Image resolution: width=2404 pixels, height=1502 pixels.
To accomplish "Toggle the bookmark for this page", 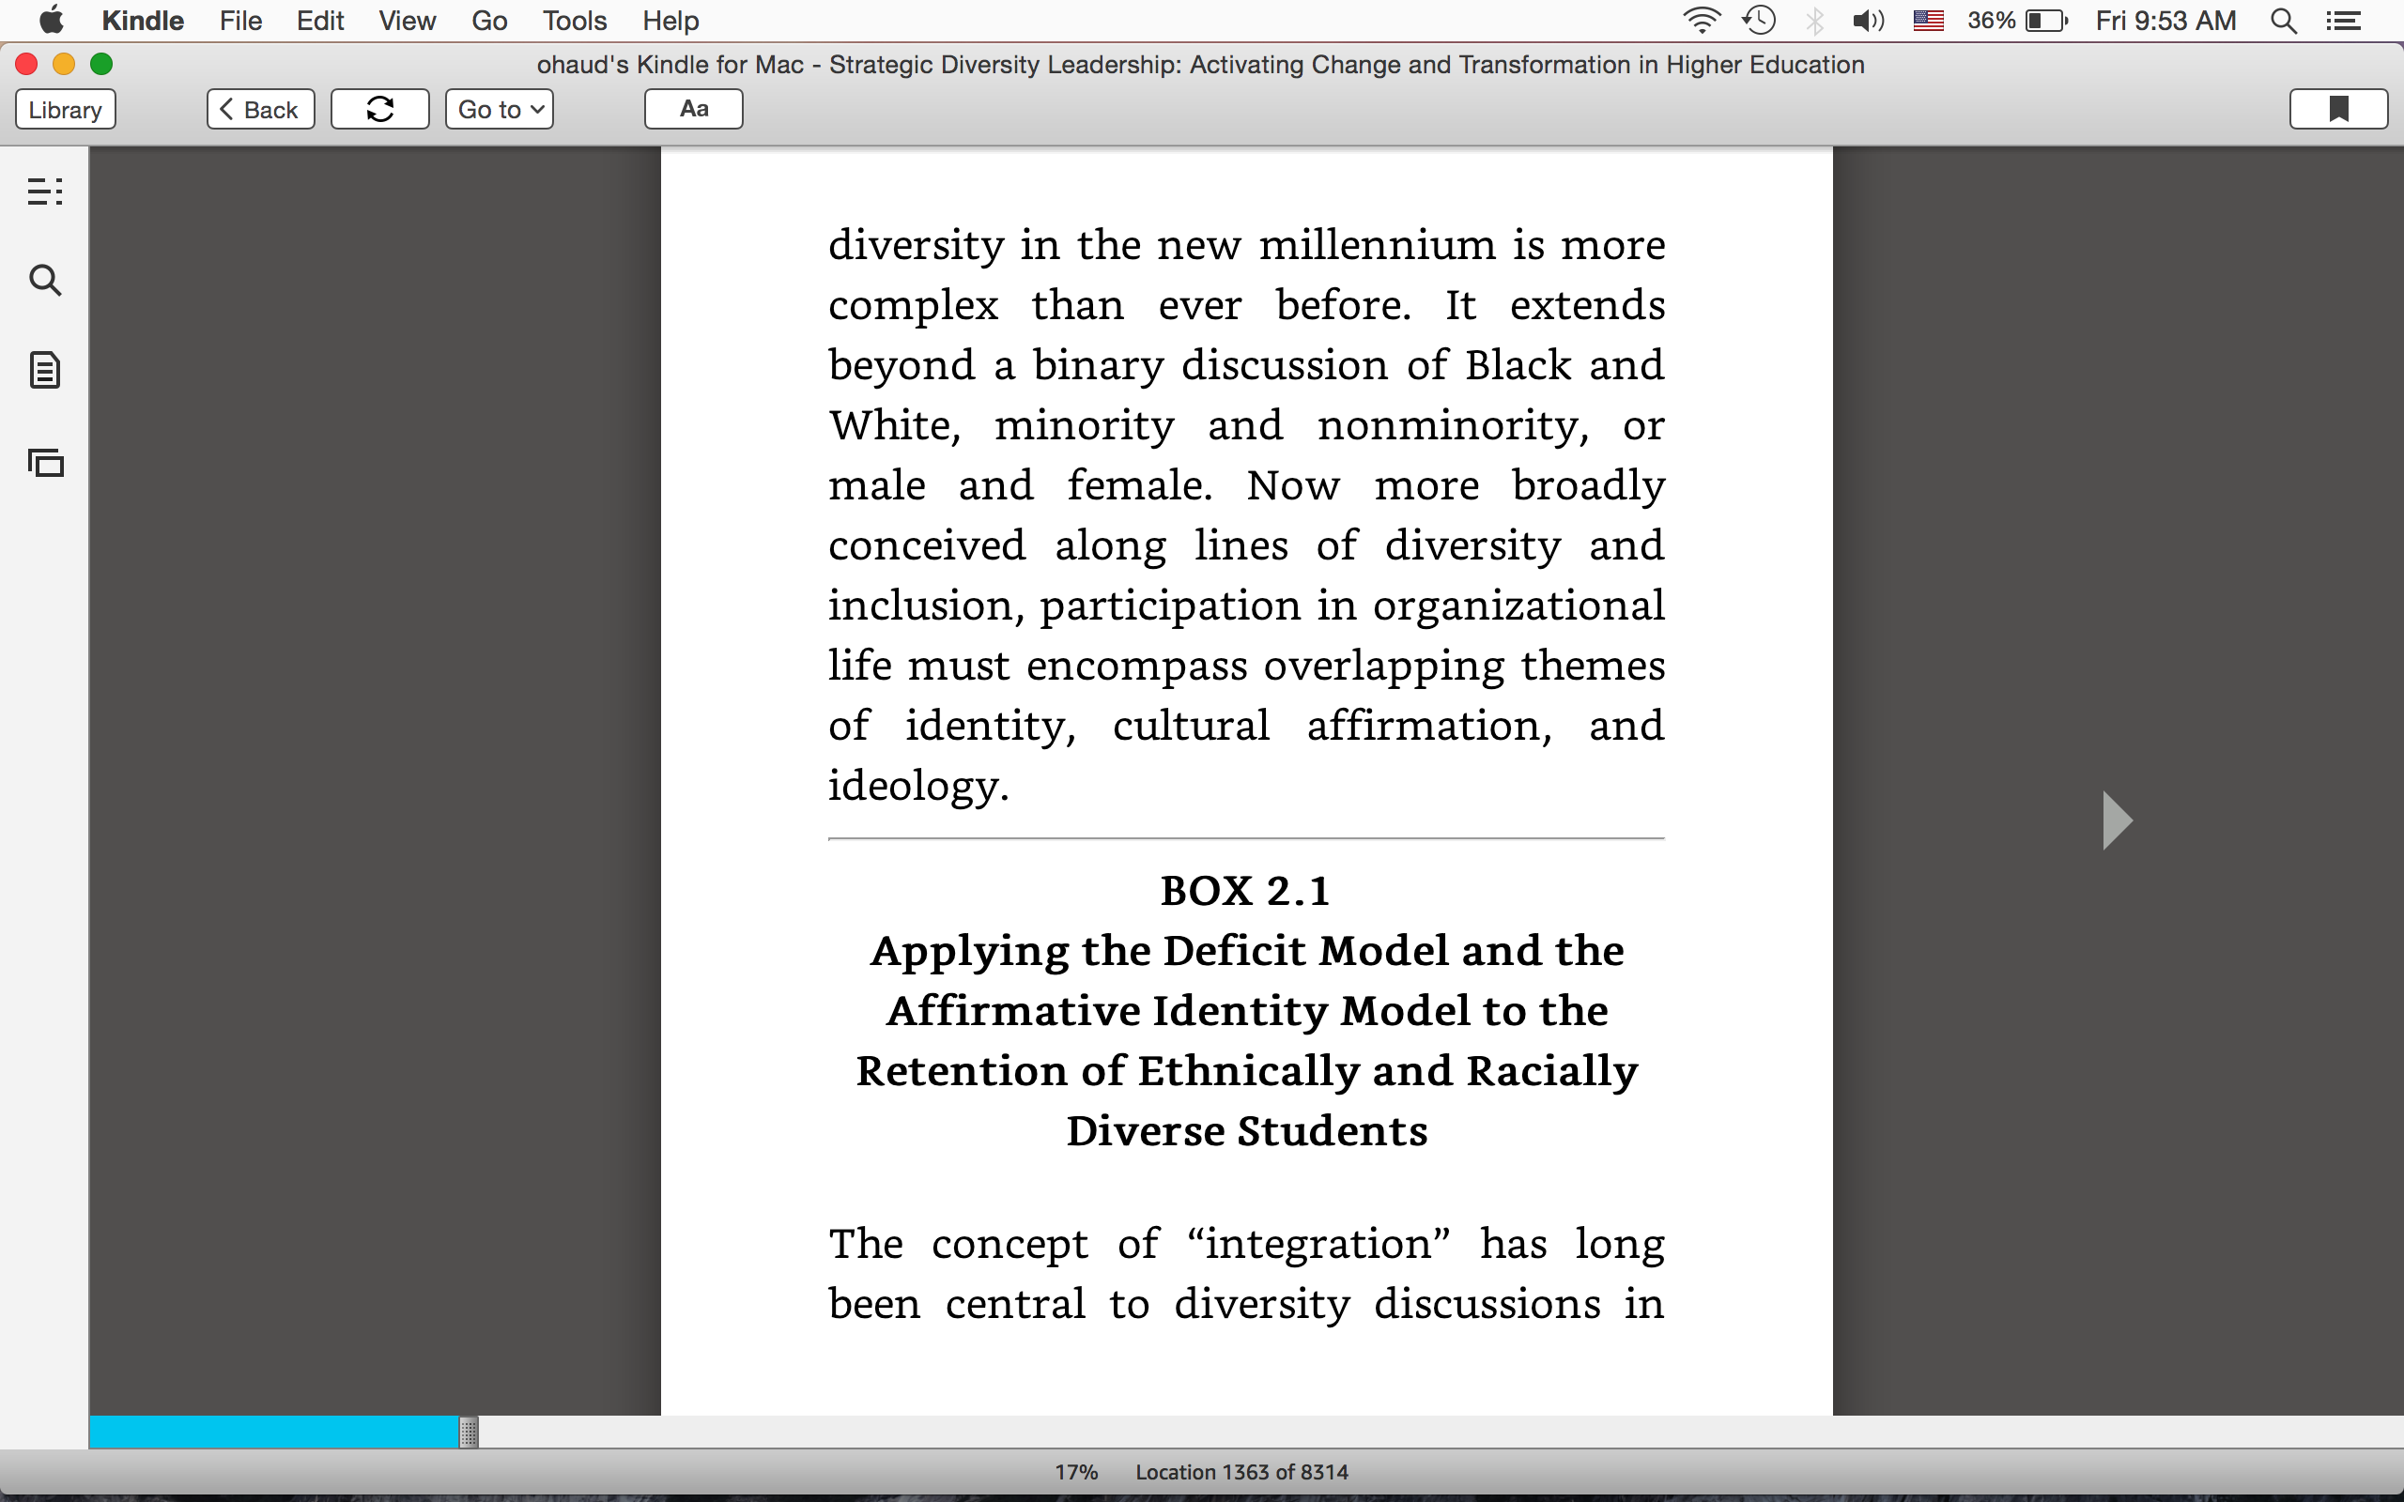I will click(x=2338, y=109).
